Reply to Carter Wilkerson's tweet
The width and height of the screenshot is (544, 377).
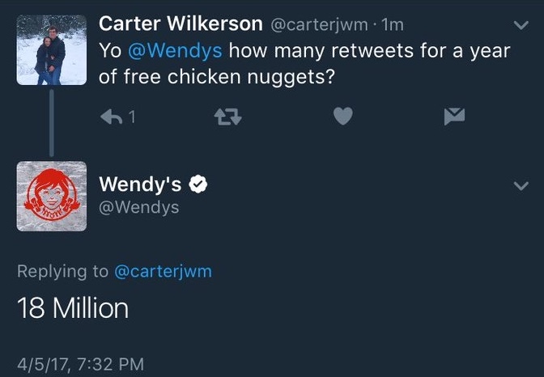tap(109, 117)
